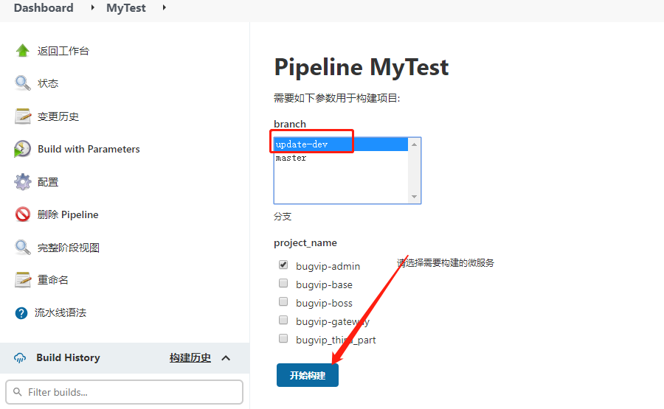Check the bugvip-gateway checkbox
The width and height of the screenshot is (664, 409).
pos(283,320)
